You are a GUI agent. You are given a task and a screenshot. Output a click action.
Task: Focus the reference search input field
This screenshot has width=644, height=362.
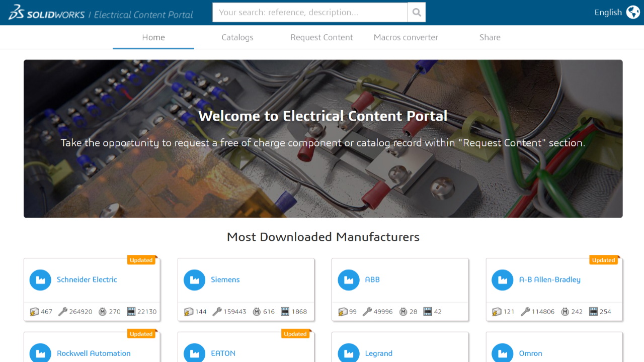[309, 13]
